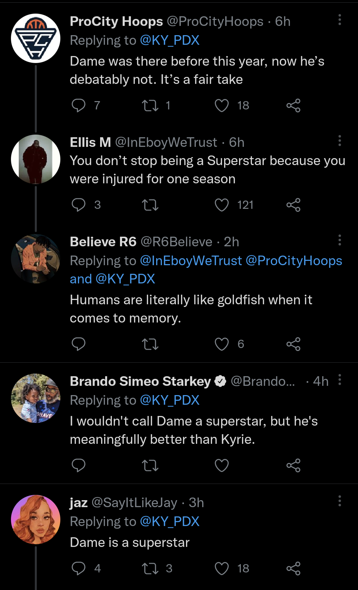Open jaz's tweet text 'Dame is a superstar'

coord(130,543)
